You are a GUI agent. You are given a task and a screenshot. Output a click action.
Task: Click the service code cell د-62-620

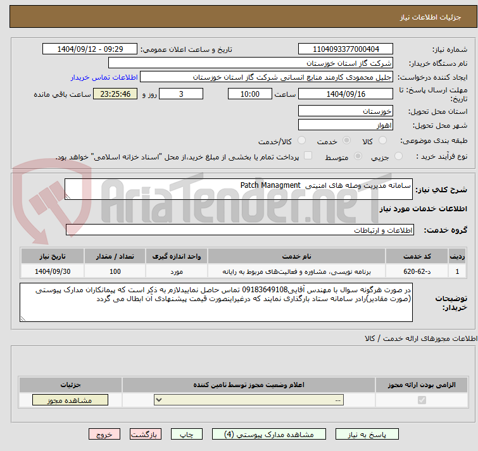[417, 271]
